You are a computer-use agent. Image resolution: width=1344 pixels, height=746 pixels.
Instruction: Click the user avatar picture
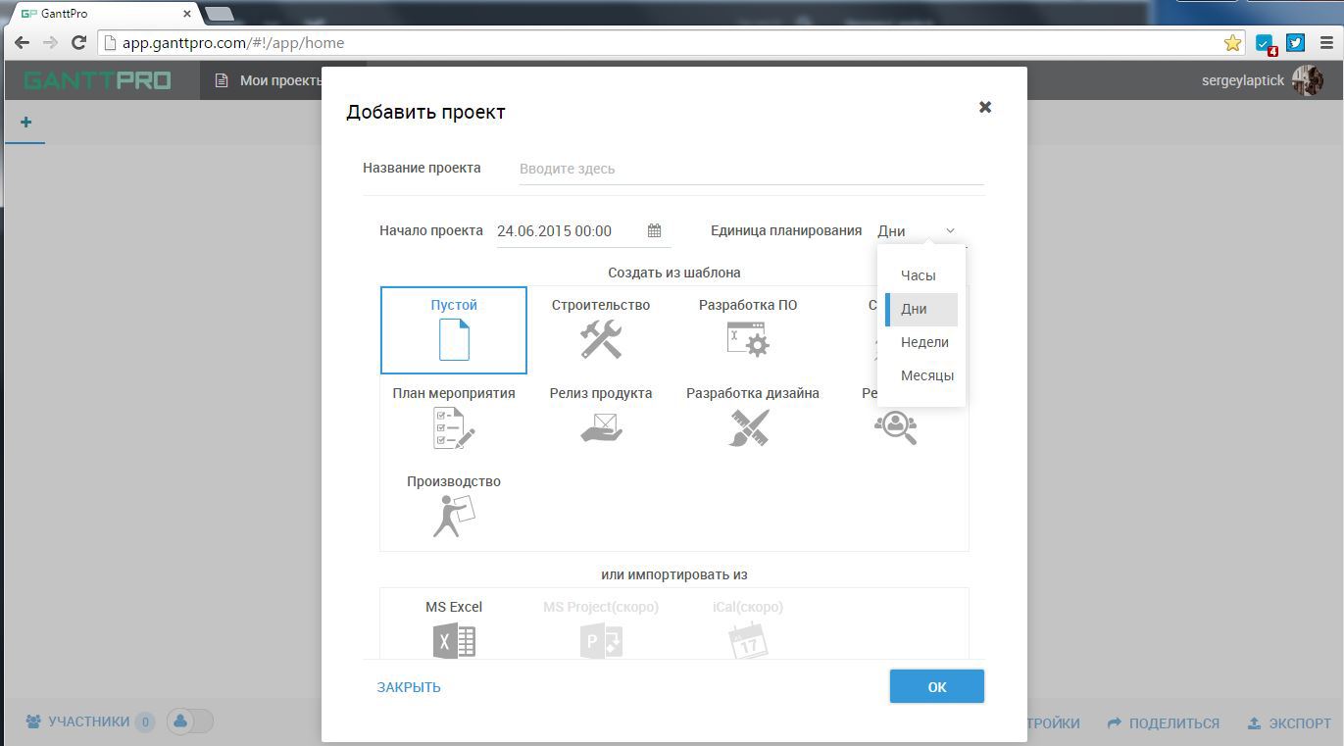pos(1308,80)
